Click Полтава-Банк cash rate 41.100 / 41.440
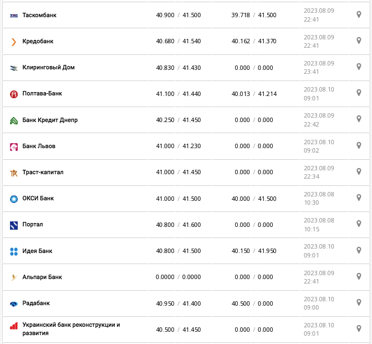The image size is (372, 344). point(178,94)
